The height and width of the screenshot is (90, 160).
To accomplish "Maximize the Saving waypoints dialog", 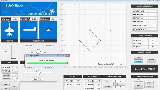I will coord(63,56).
